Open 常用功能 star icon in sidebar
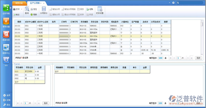 coord(6,21)
